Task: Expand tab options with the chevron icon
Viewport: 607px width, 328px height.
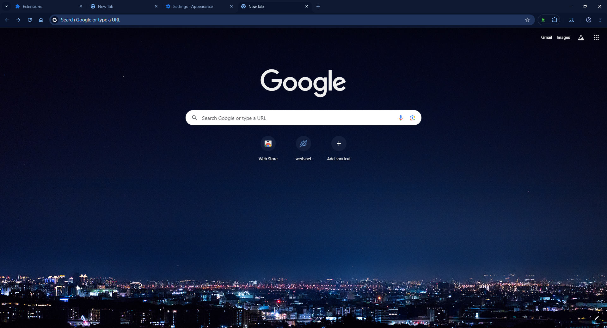Action: pyautogui.click(x=6, y=6)
